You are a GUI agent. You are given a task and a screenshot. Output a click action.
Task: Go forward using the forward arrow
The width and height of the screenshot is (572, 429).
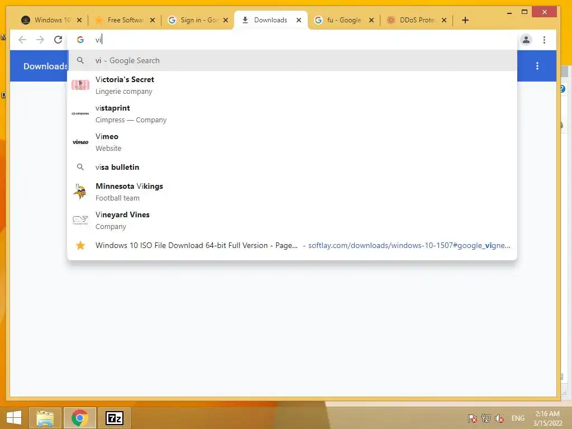pos(40,40)
